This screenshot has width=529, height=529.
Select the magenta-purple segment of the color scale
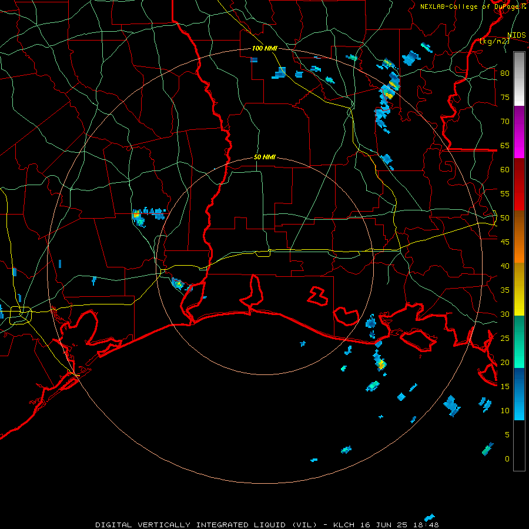519,132
